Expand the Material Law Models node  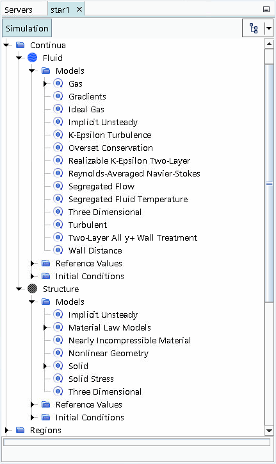(x=45, y=327)
